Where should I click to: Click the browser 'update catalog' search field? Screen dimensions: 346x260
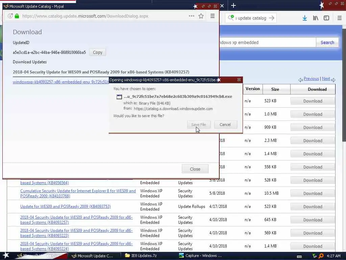point(251,18)
